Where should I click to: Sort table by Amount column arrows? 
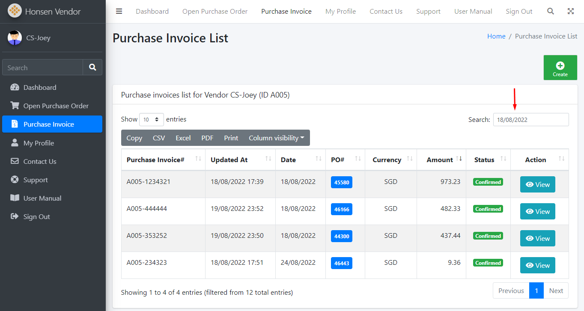point(459,159)
